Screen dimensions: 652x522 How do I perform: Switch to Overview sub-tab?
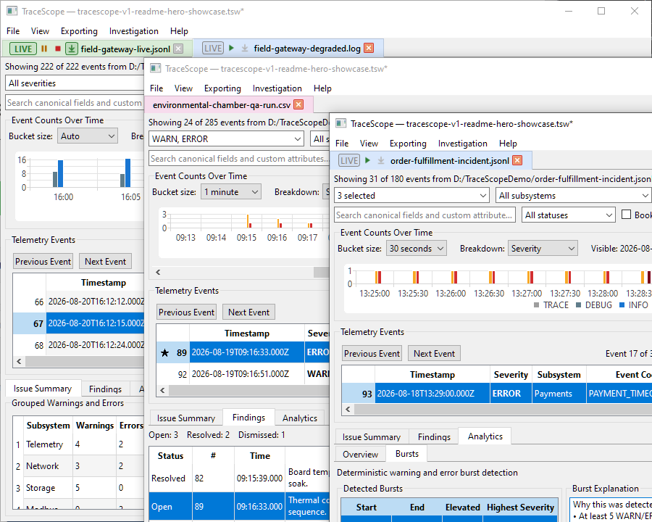tap(360, 454)
